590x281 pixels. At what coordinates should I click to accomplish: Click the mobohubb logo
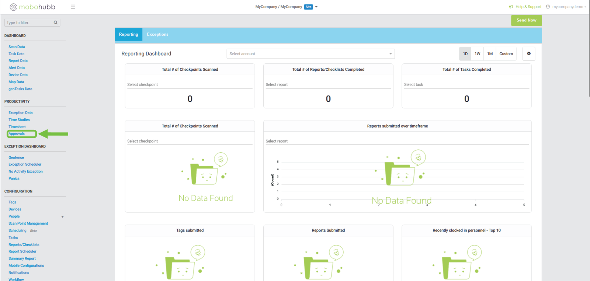coord(32,7)
